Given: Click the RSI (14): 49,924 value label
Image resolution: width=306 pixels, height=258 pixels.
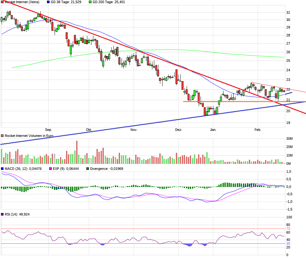Looking at the screenshot, I should pyautogui.click(x=17, y=214).
